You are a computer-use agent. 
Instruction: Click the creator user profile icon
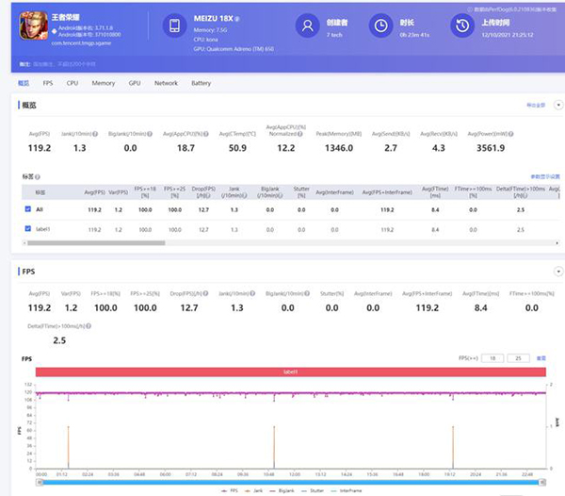pos(307,25)
